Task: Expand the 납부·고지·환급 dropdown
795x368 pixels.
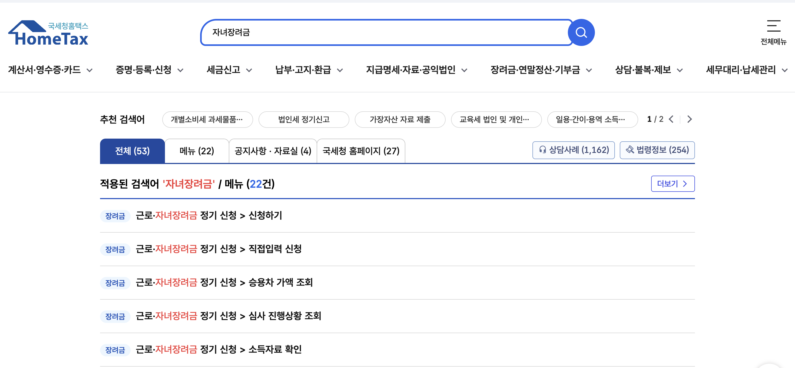Action: (x=341, y=70)
